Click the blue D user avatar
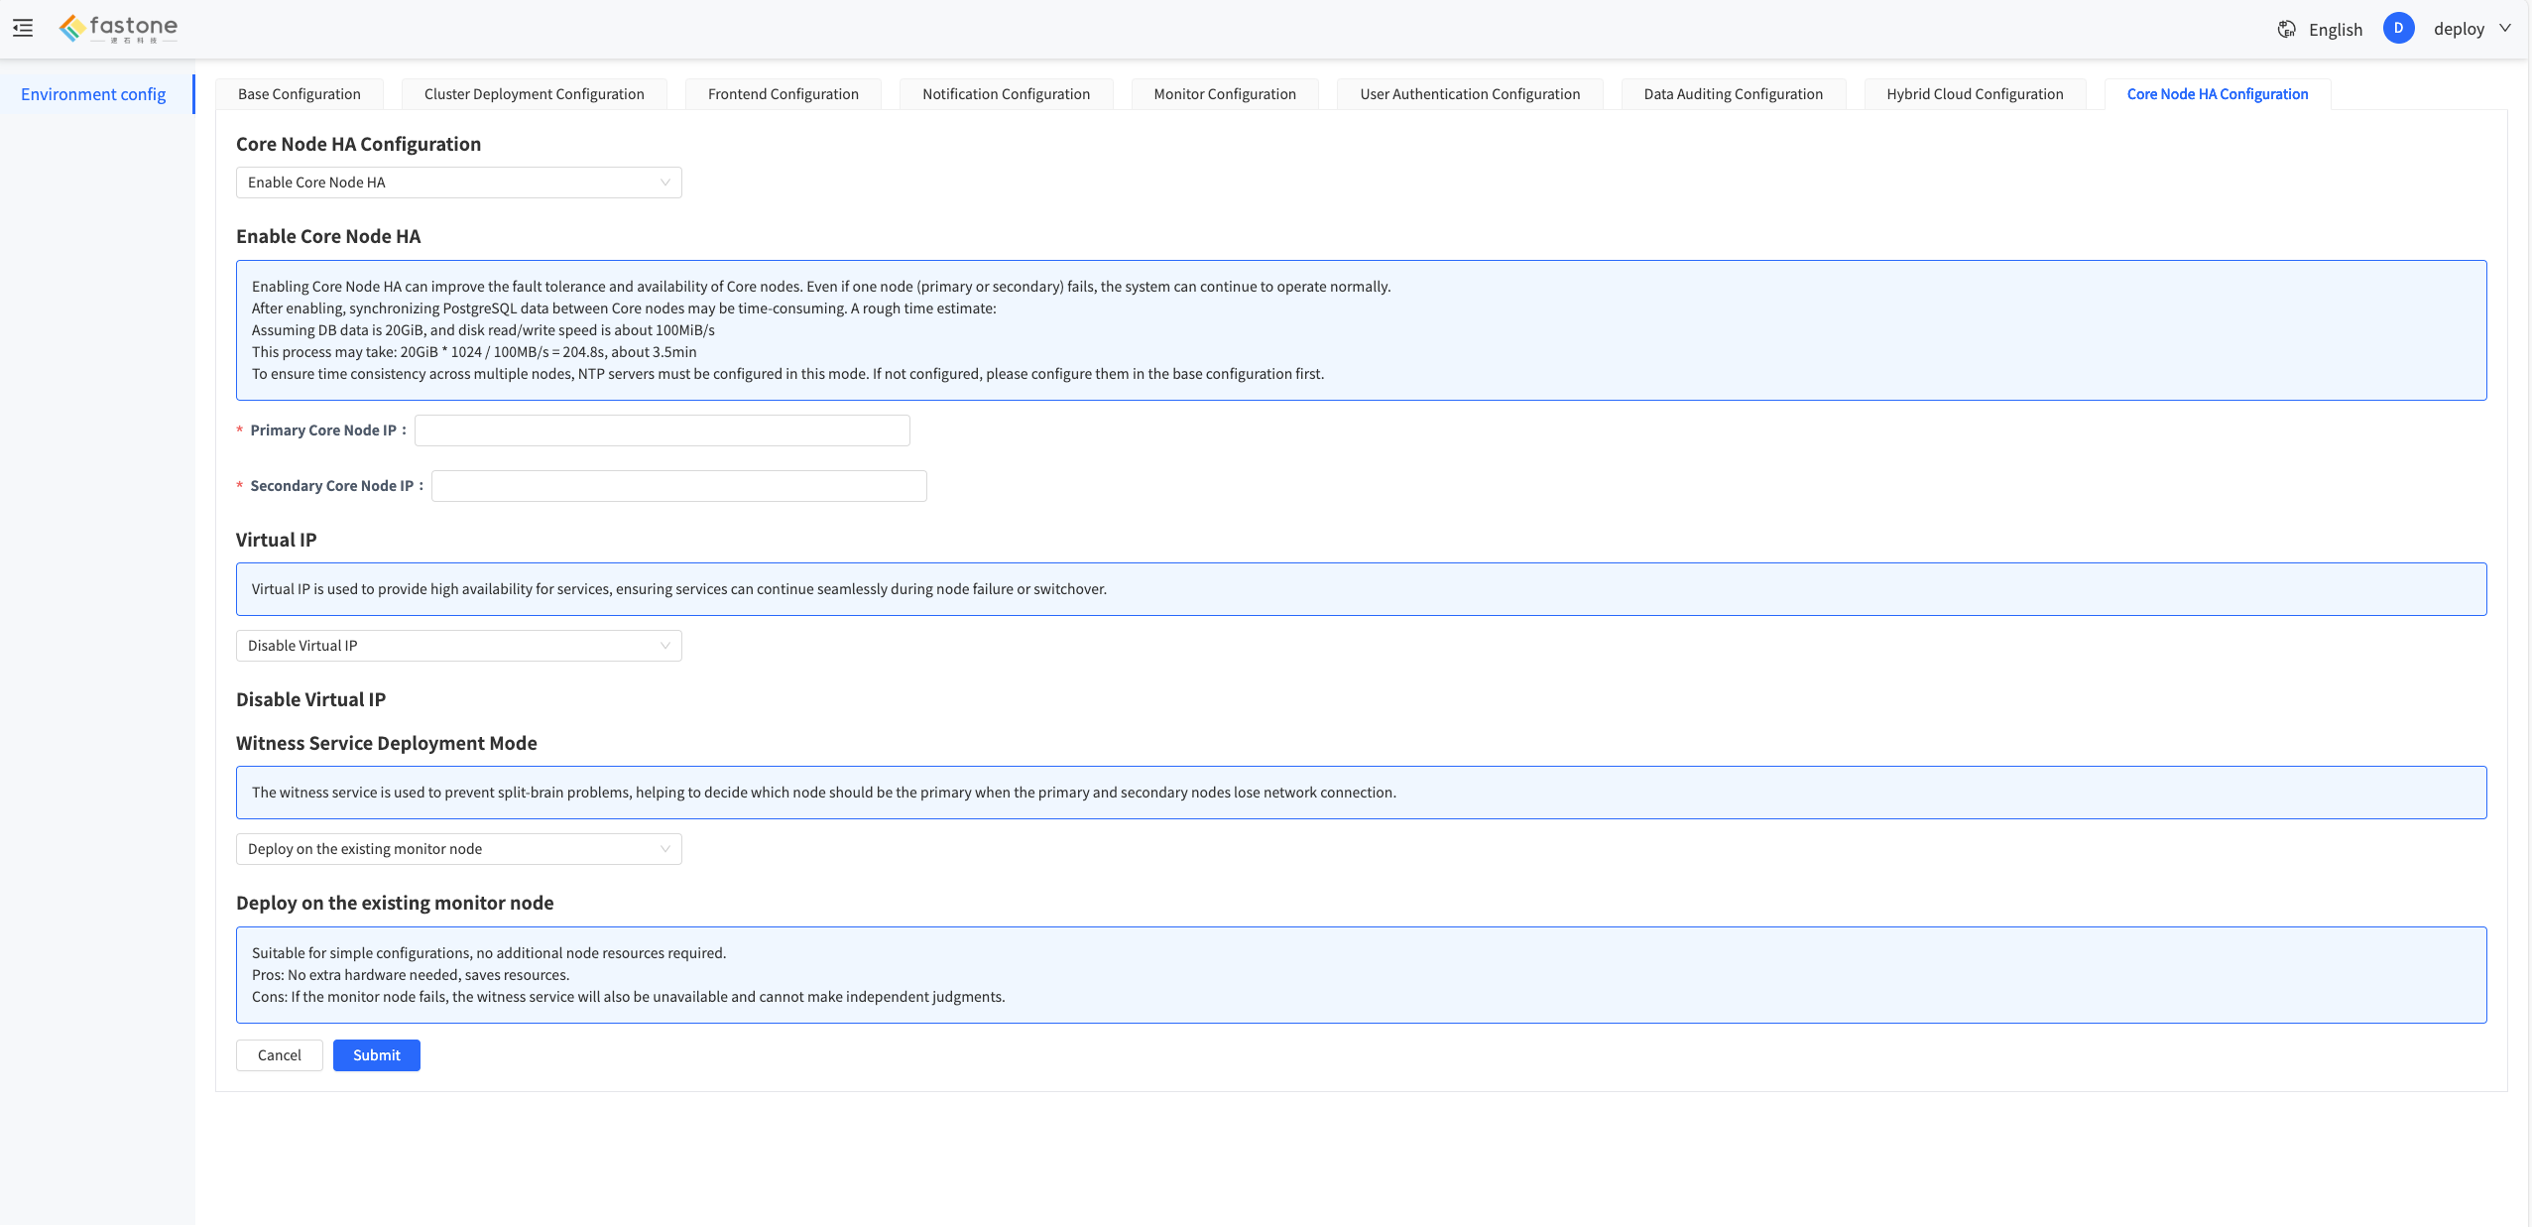The image size is (2532, 1227). pyautogui.click(x=2398, y=29)
